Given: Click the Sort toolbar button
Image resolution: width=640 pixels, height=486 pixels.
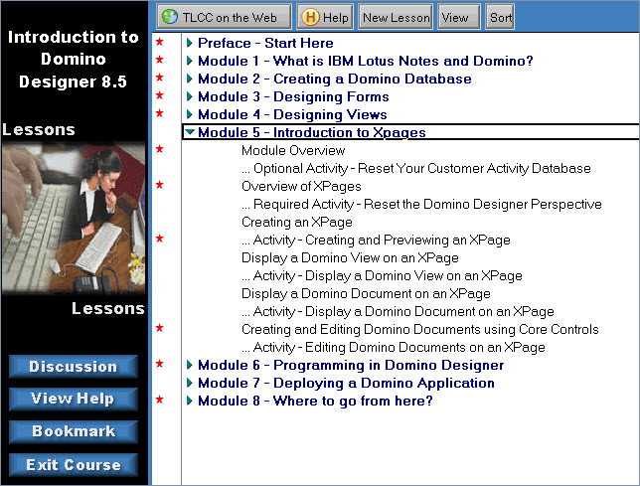Looking at the screenshot, I should 500,17.
